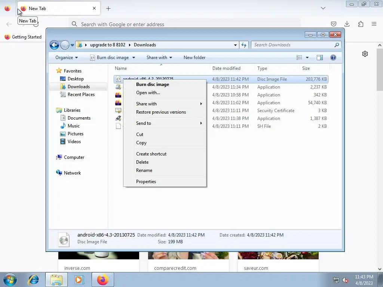
Task: Click the Explorer forward arrow button
Action: tap(65, 45)
